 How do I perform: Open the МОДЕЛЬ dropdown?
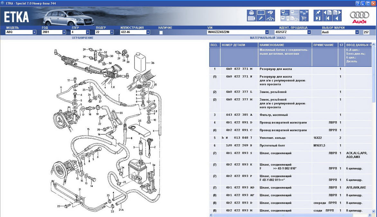(34, 32)
